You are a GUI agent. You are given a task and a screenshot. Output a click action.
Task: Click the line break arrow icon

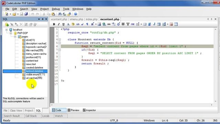click(x=82, y=24)
